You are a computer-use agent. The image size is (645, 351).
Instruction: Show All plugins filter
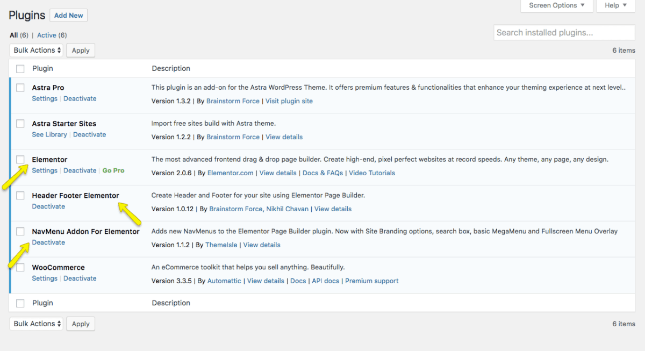(13, 35)
